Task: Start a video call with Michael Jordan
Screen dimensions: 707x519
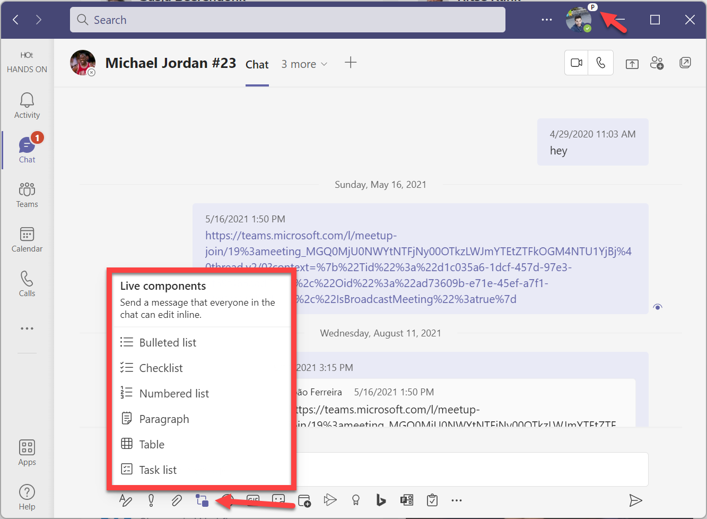Action: click(577, 63)
